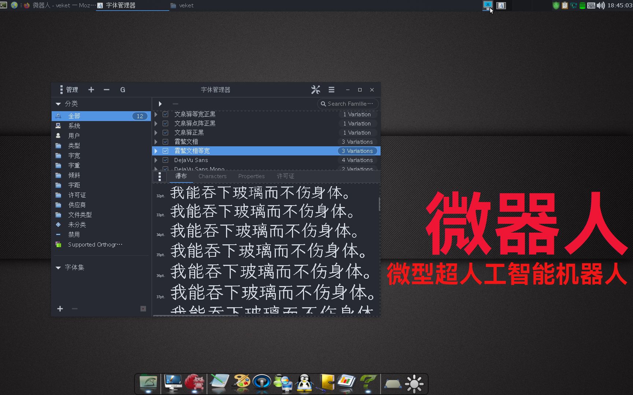This screenshot has width=633, height=395.
Task: Open the 许可证 folder category in sidebar
Action: tap(101, 195)
